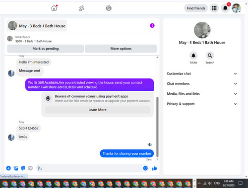Image resolution: width=248 pixels, height=188 pixels.
Task: Choose a sticker using the sticker icon
Action: point(23,168)
